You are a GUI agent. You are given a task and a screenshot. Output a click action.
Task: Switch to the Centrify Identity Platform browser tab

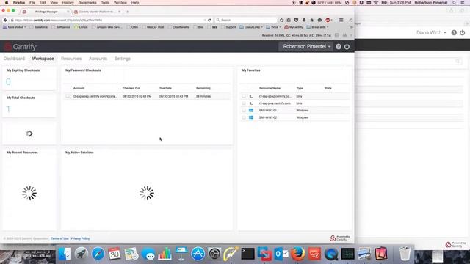[97, 12]
